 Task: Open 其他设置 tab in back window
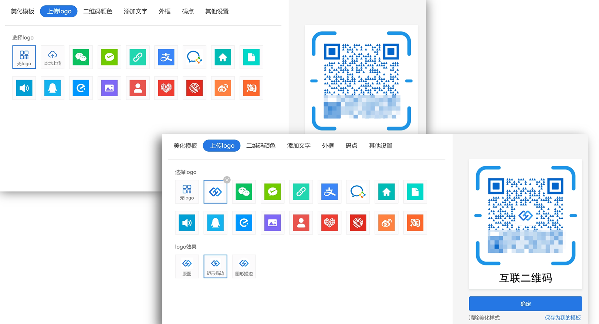pos(217,11)
